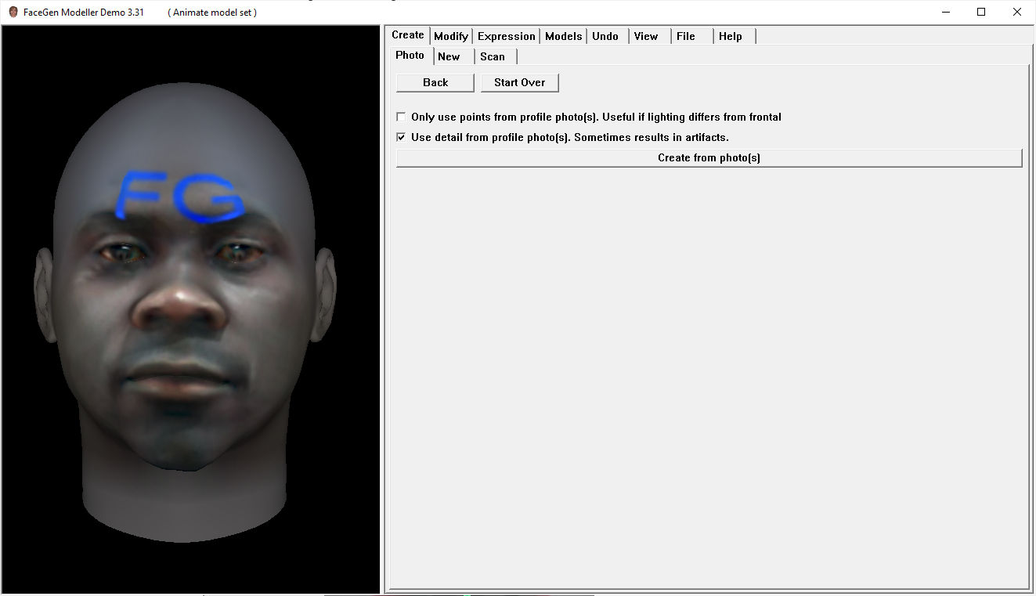This screenshot has width=1036, height=596.
Task: Maximize the FaceGen Modeller window
Action: (981, 12)
